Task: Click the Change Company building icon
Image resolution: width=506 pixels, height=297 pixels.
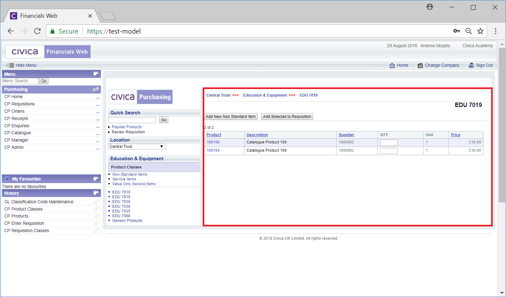Action: pyautogui.click(x=420, y=66)
